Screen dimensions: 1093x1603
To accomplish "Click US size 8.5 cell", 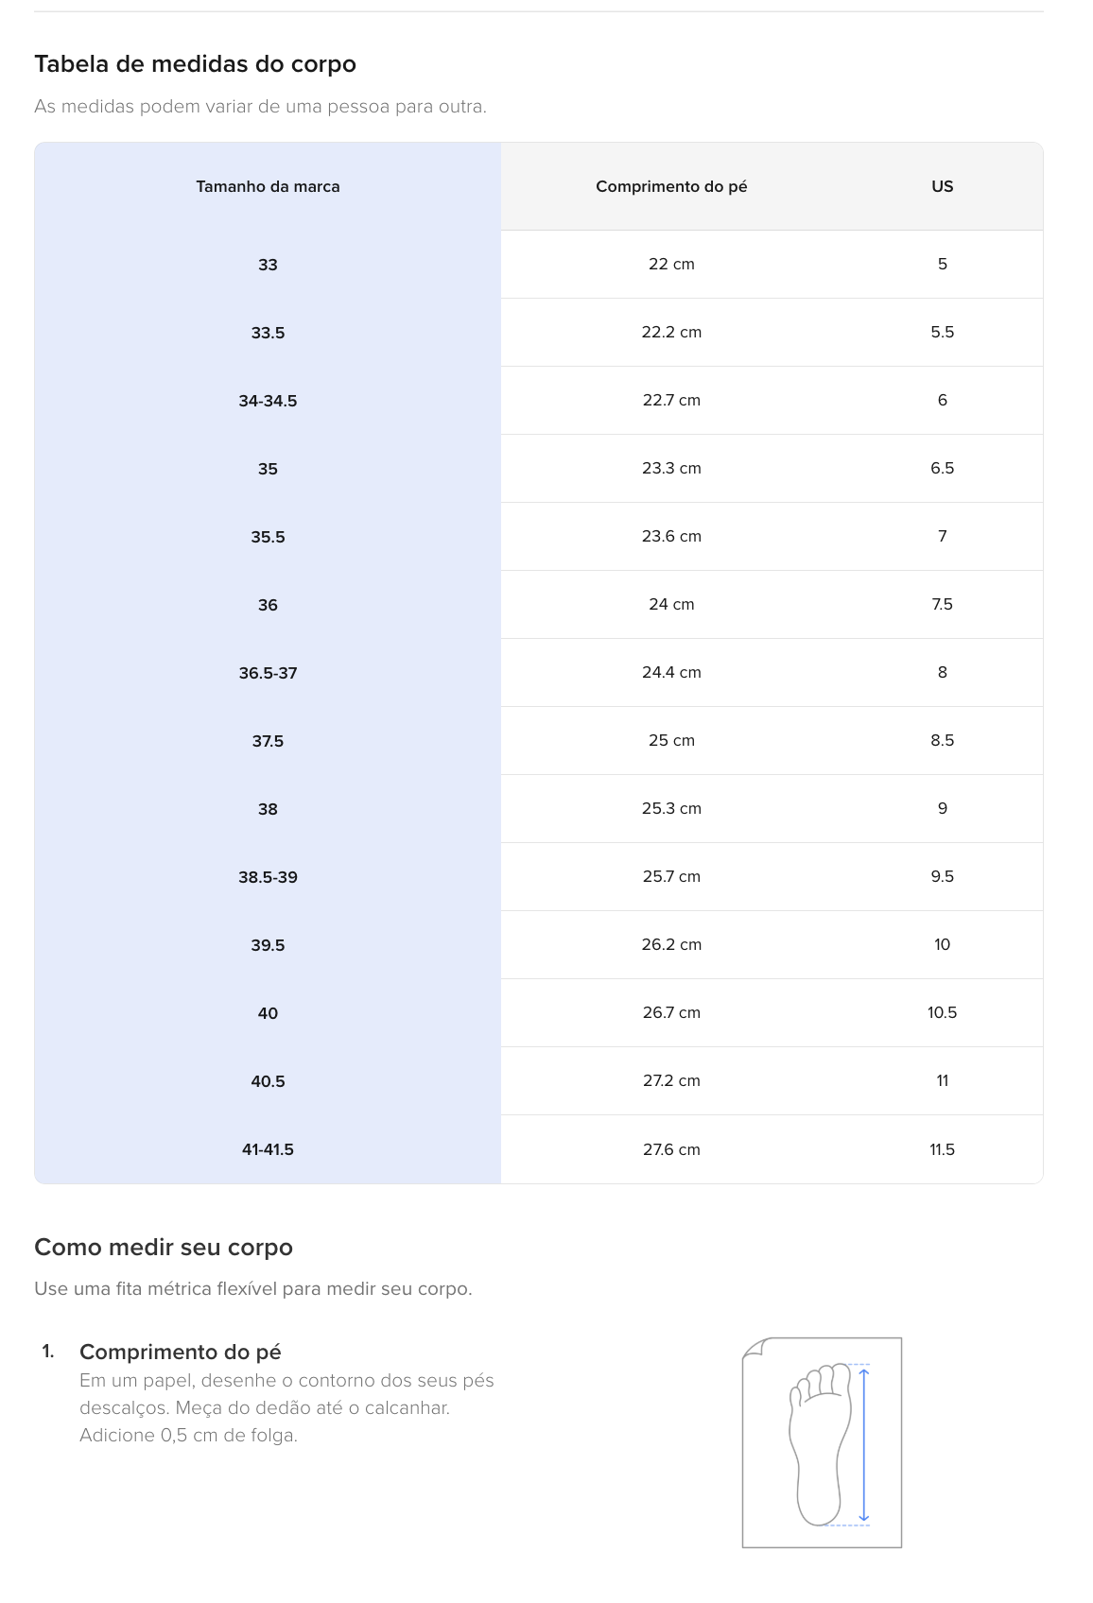I will pos(943,741).
